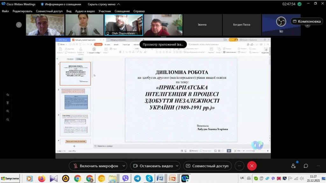Open the participants panel icon

(293, 166)
